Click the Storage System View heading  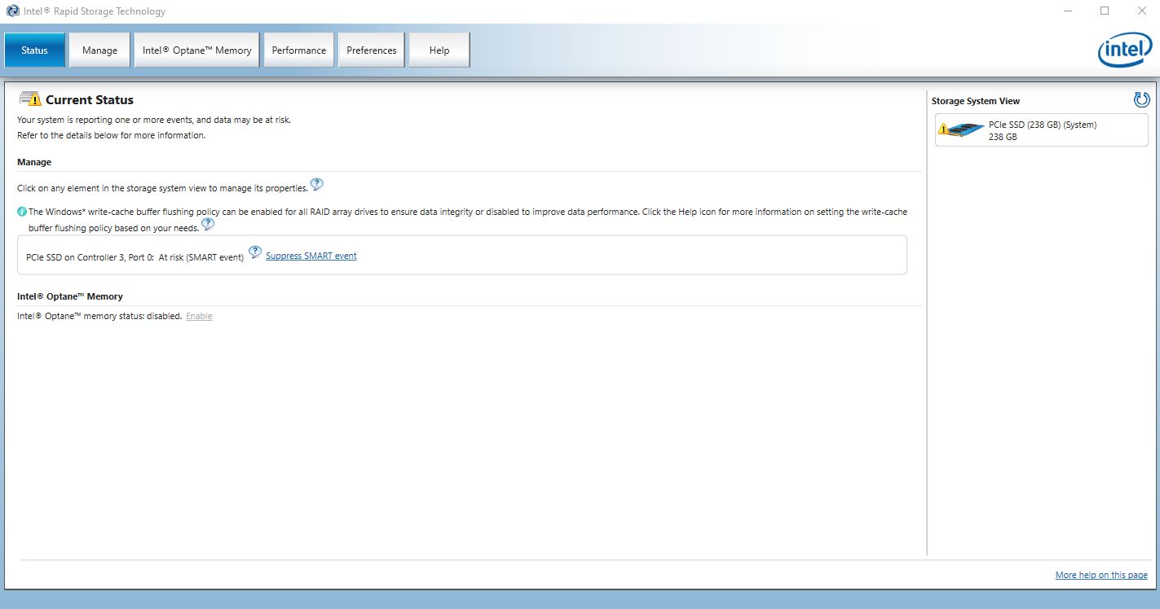click(x=976, y=101)
